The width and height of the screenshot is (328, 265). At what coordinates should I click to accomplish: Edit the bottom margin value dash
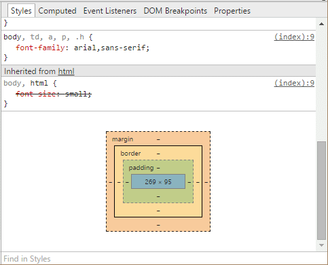[158, 225]
